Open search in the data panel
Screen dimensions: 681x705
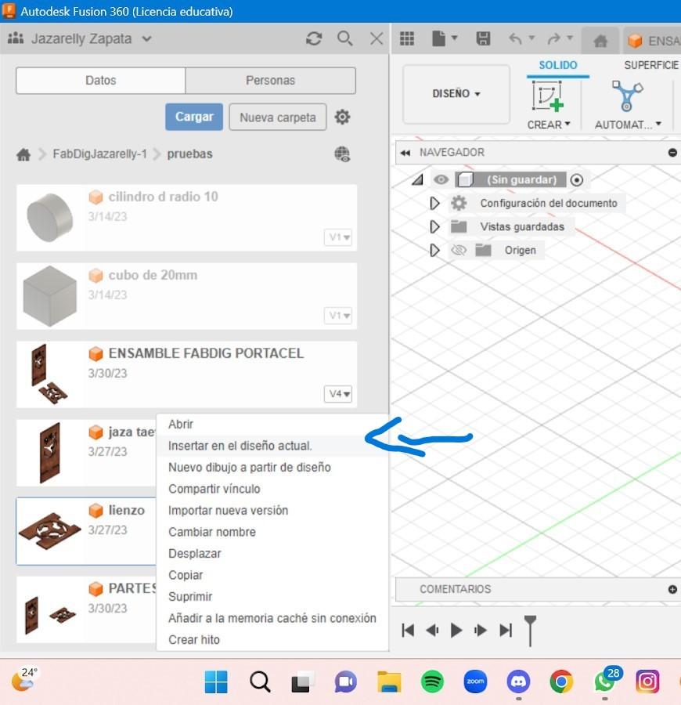point(344,38)
